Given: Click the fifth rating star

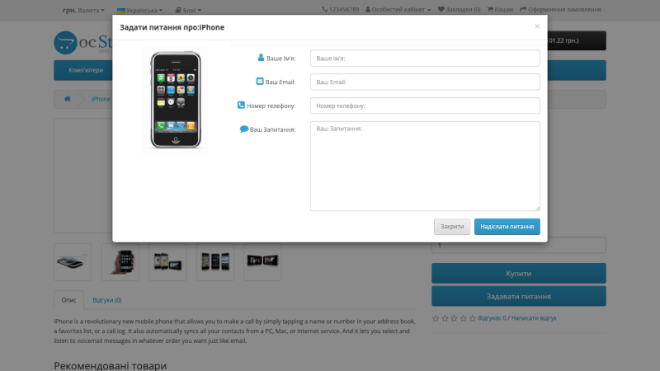Looking at the screenshot, I should (472, 318).
